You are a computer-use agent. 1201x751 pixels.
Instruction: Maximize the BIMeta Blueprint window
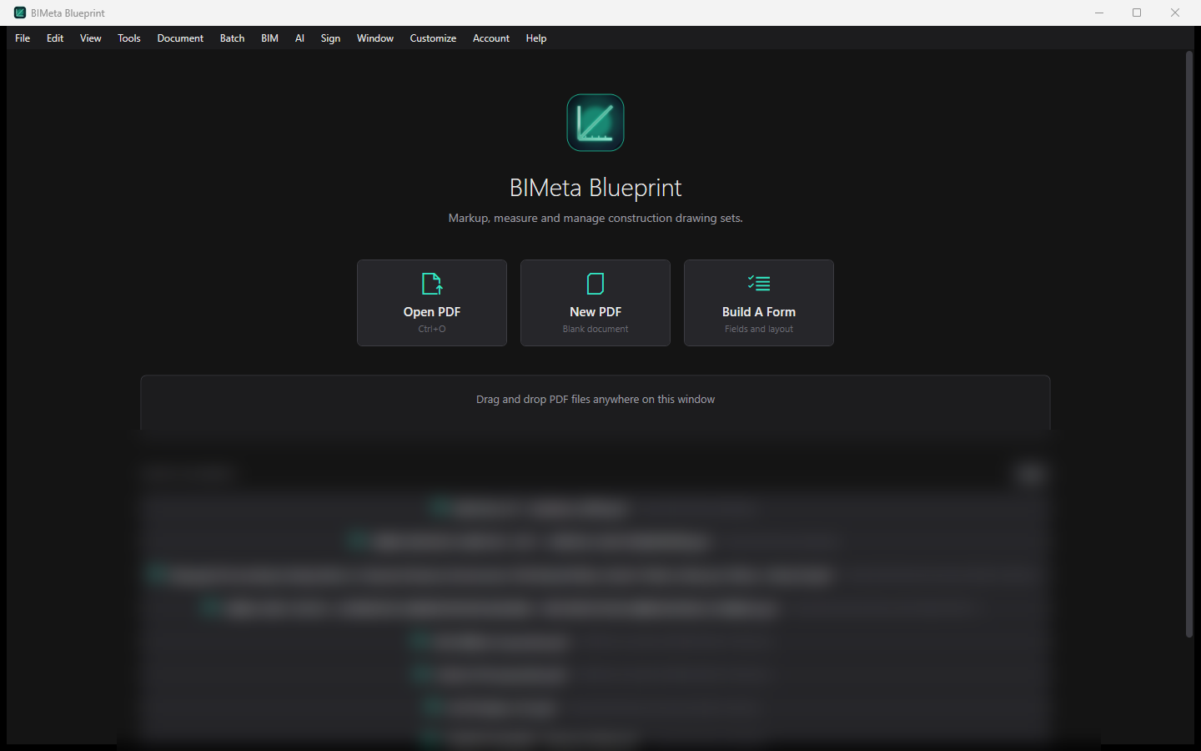pyautogui.click(x=1137, y=13)
